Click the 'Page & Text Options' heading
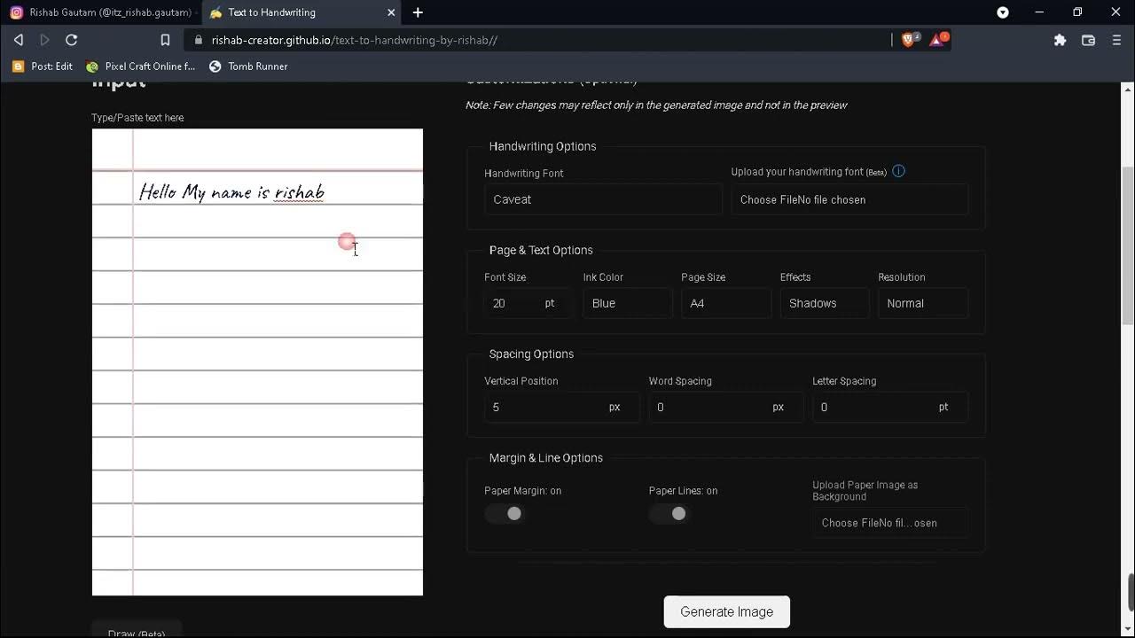 point(541,250)
